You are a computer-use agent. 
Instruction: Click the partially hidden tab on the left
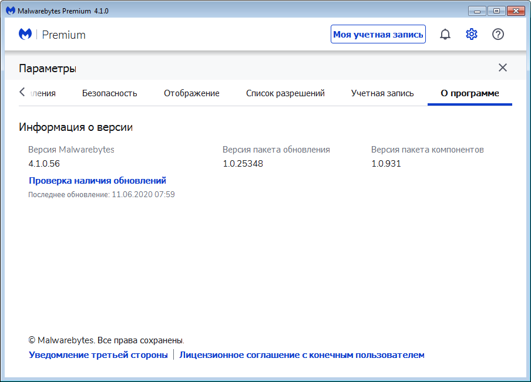pos(45,93)
